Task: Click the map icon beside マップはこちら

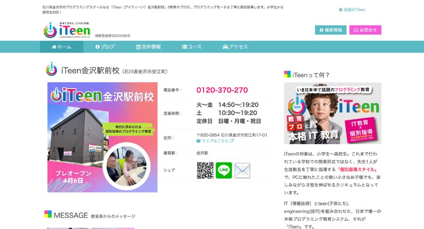Action: pos(198,141)
